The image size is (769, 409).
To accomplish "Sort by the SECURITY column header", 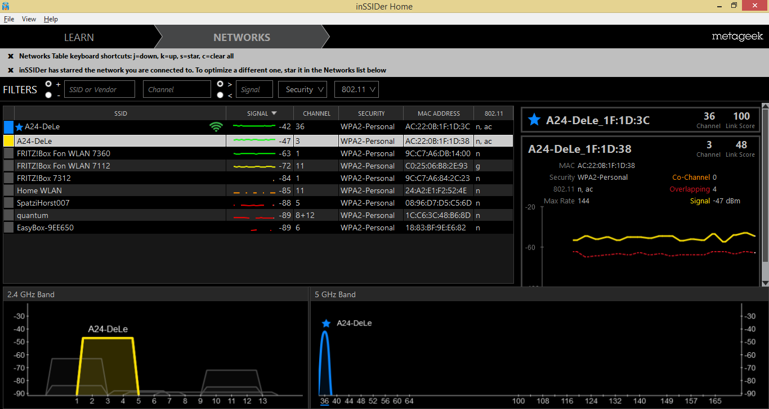I will point(371,113).
